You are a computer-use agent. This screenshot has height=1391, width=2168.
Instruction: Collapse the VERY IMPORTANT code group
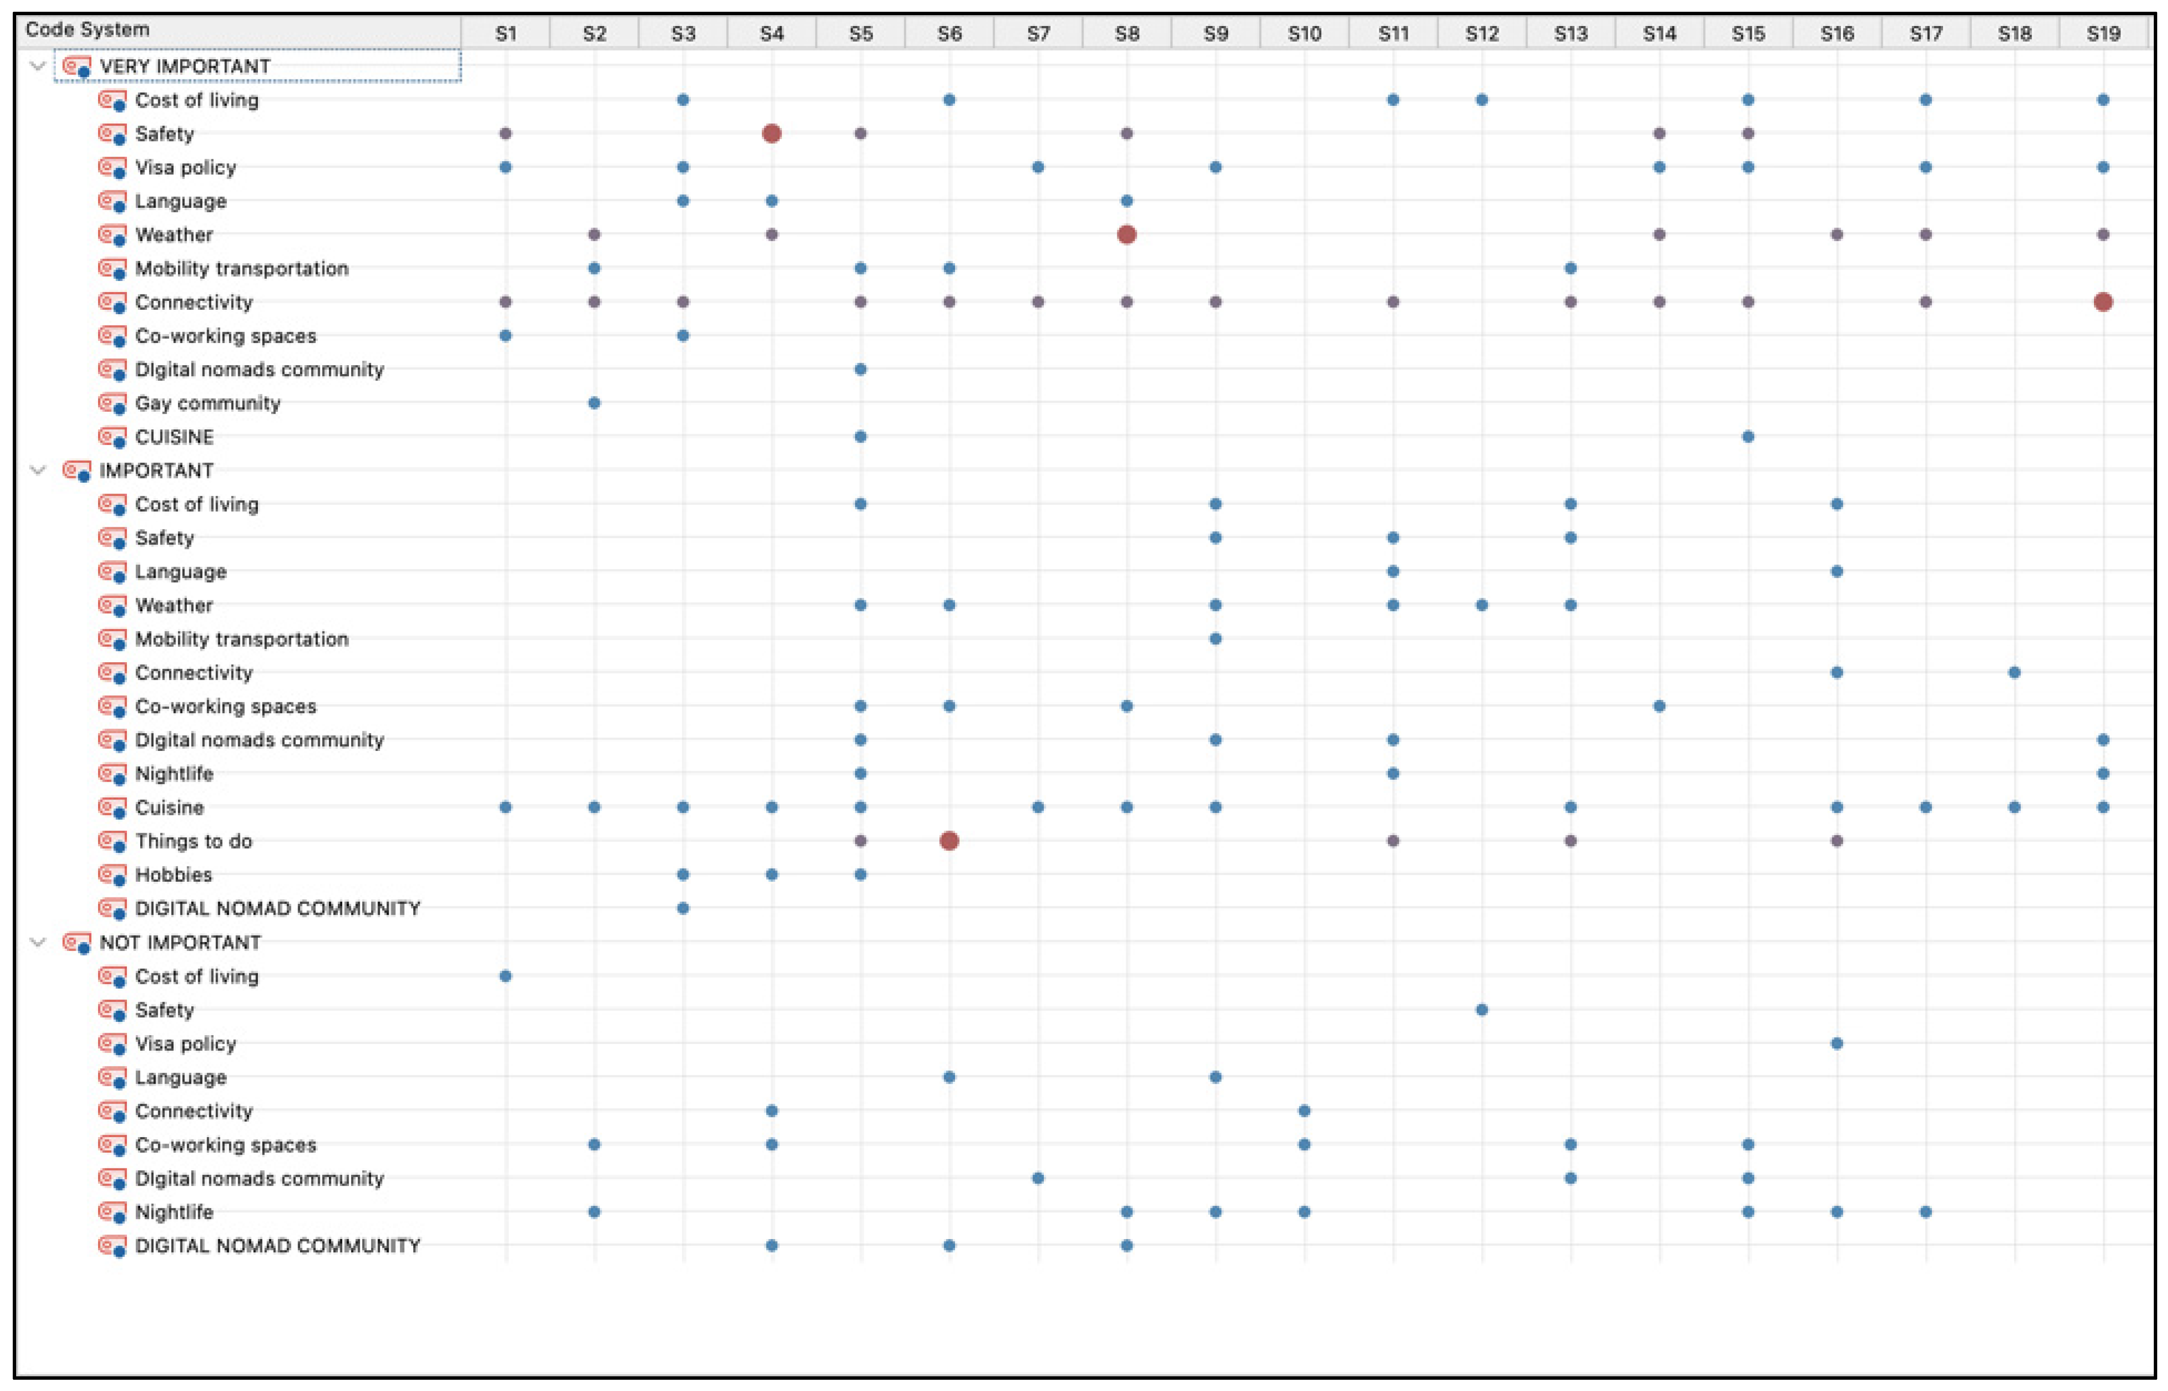[x=38, y=66]
